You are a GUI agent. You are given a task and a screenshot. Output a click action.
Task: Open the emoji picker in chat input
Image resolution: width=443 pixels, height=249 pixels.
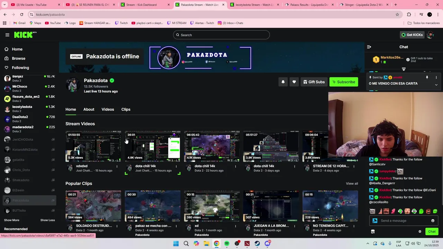433,221
